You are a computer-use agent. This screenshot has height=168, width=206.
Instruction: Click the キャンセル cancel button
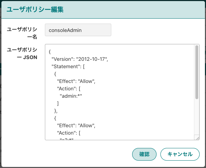[180, 154]
